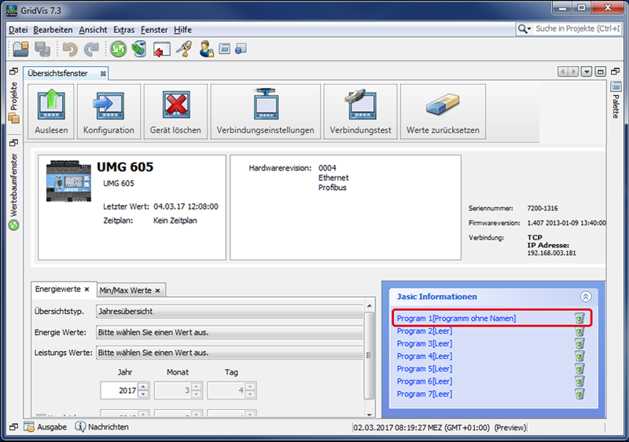Click the Suche in Projekte search field

pos(569,29)
